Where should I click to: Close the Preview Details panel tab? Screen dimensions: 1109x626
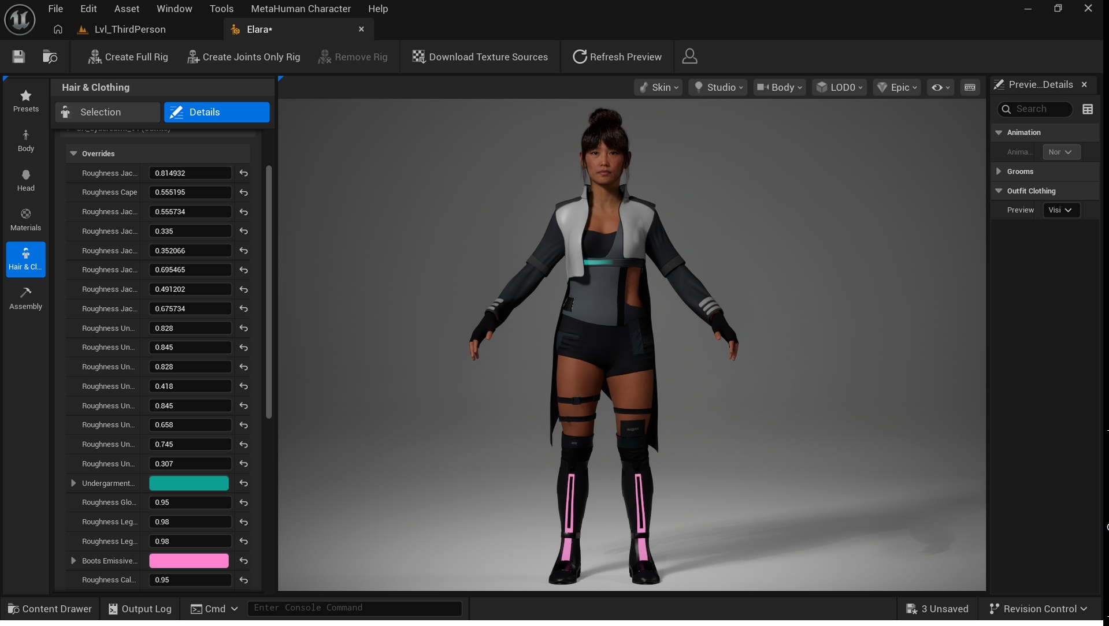[1084, 85]
